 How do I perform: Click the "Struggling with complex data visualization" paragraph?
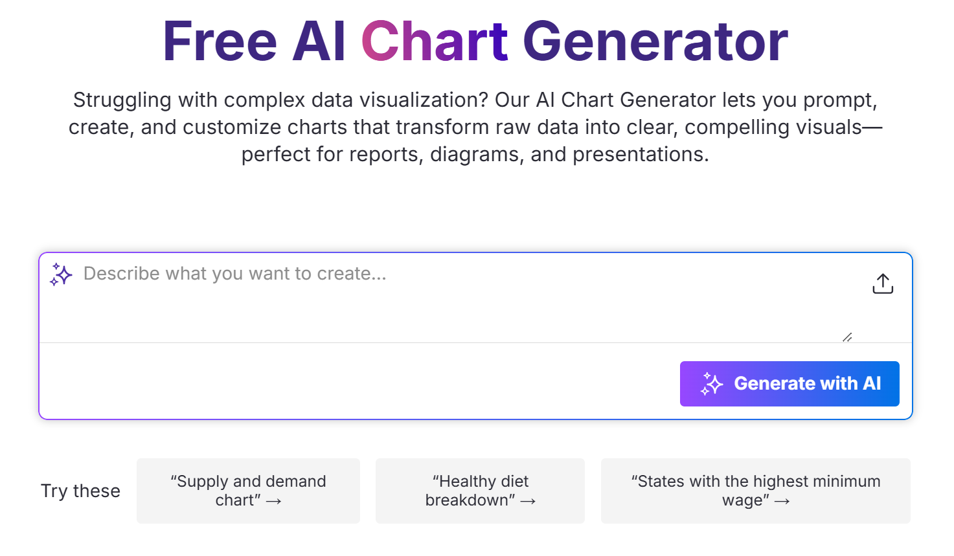pyautogui.click(x=475, y=100)
